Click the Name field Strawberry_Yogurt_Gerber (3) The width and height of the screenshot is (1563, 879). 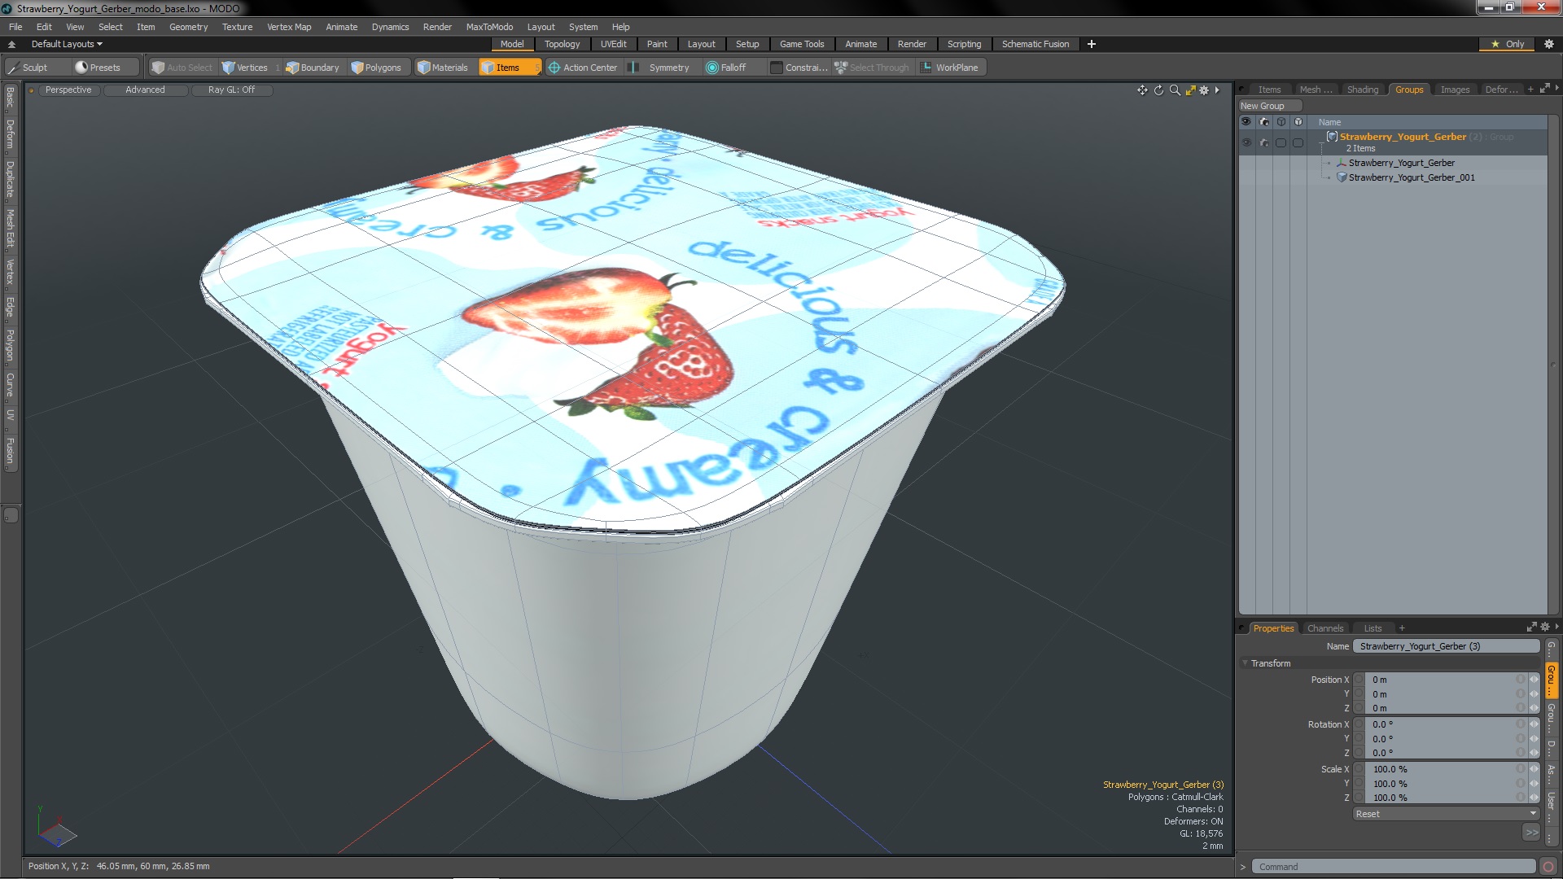click(1446, 646)
